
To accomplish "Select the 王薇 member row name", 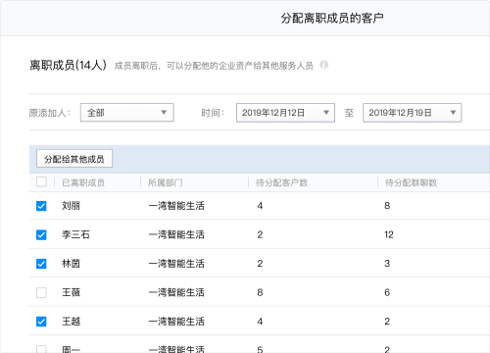I will tap(72, 292).
